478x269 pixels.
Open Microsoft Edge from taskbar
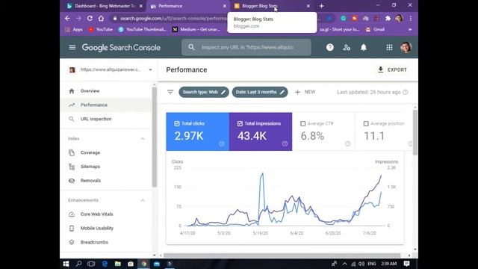tap(105, 264)
